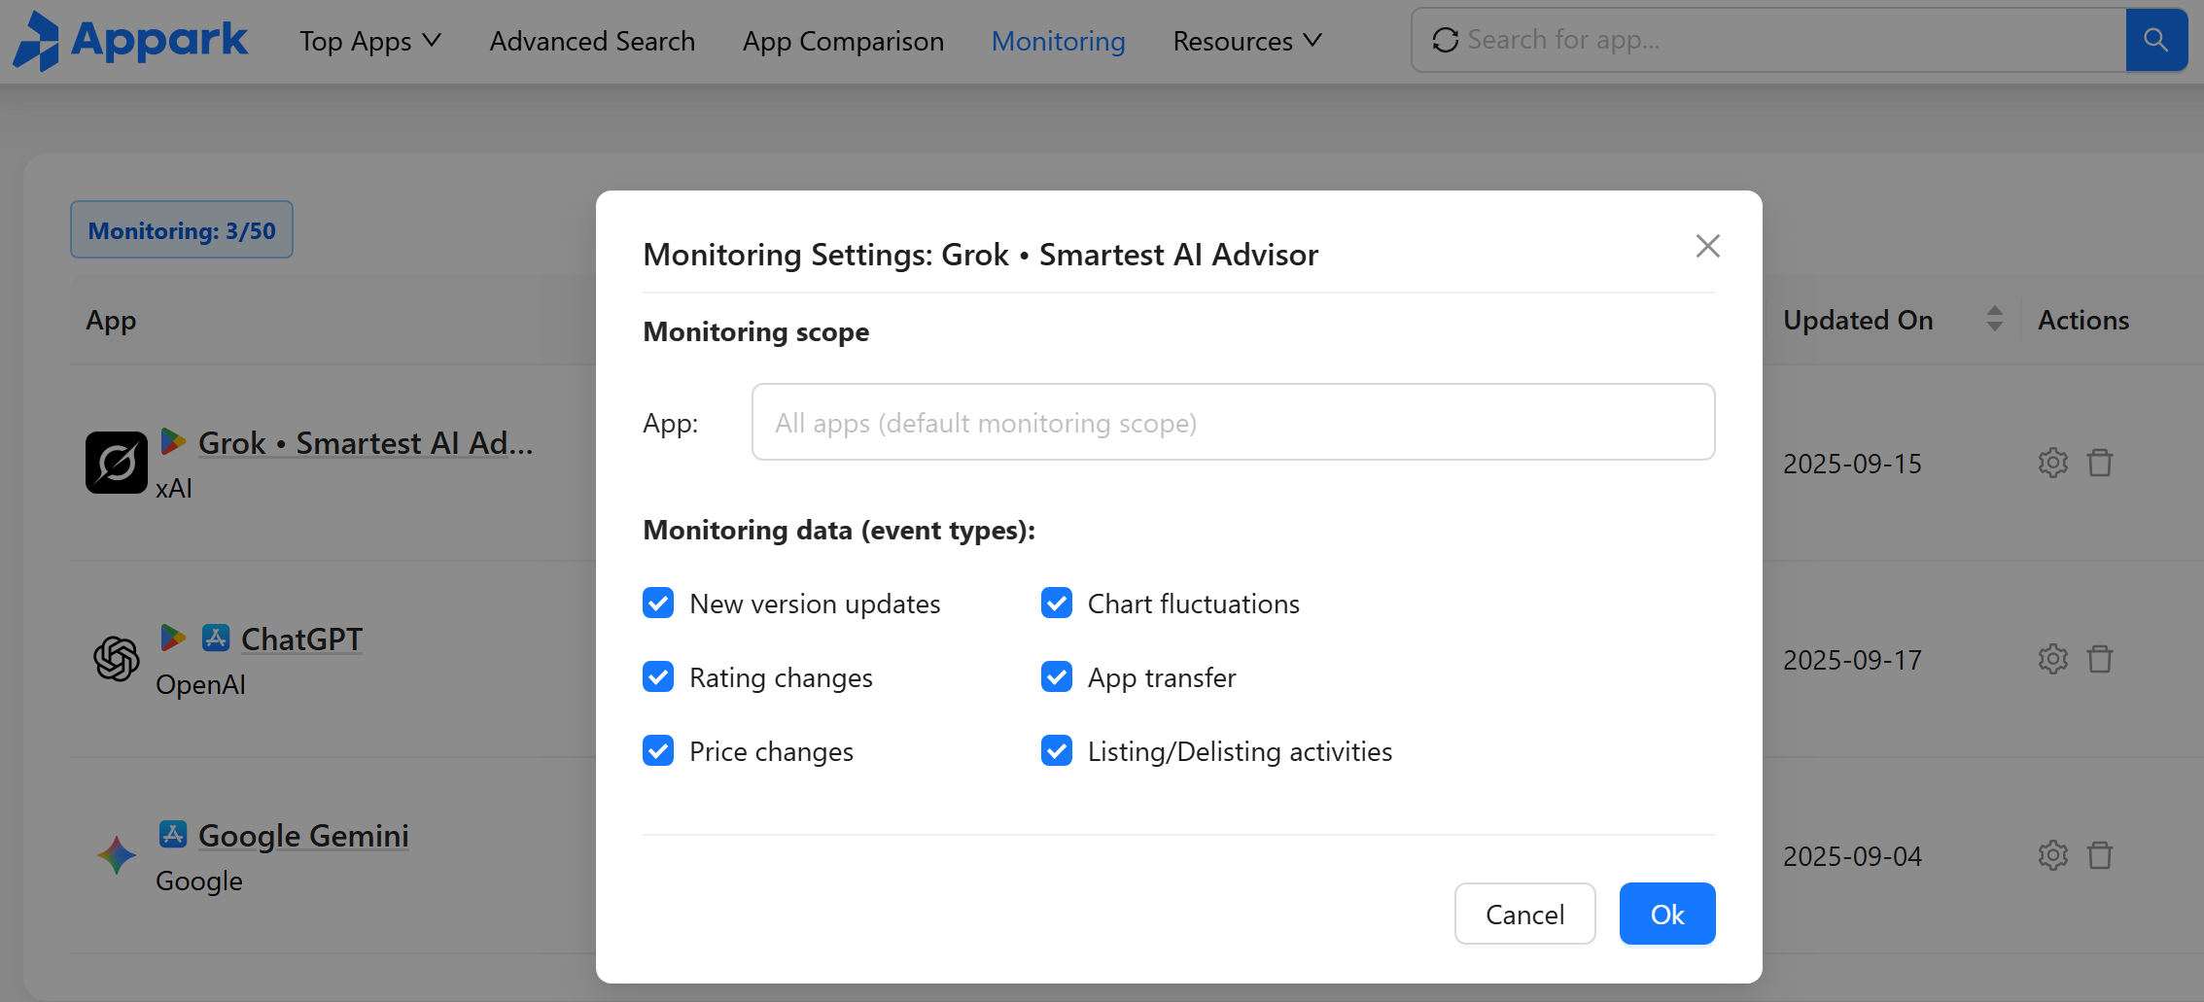Go to Advanced Search page
2204x1002 pixels.
click(x=592, y=41)
